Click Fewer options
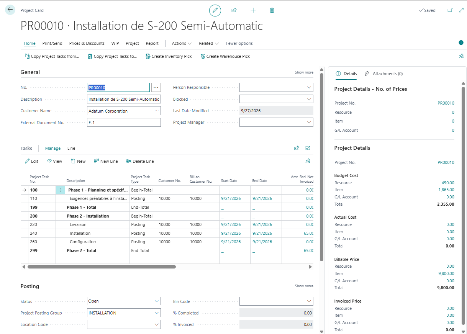This screenshot has height=334, width=467. [x=239, y=43]
